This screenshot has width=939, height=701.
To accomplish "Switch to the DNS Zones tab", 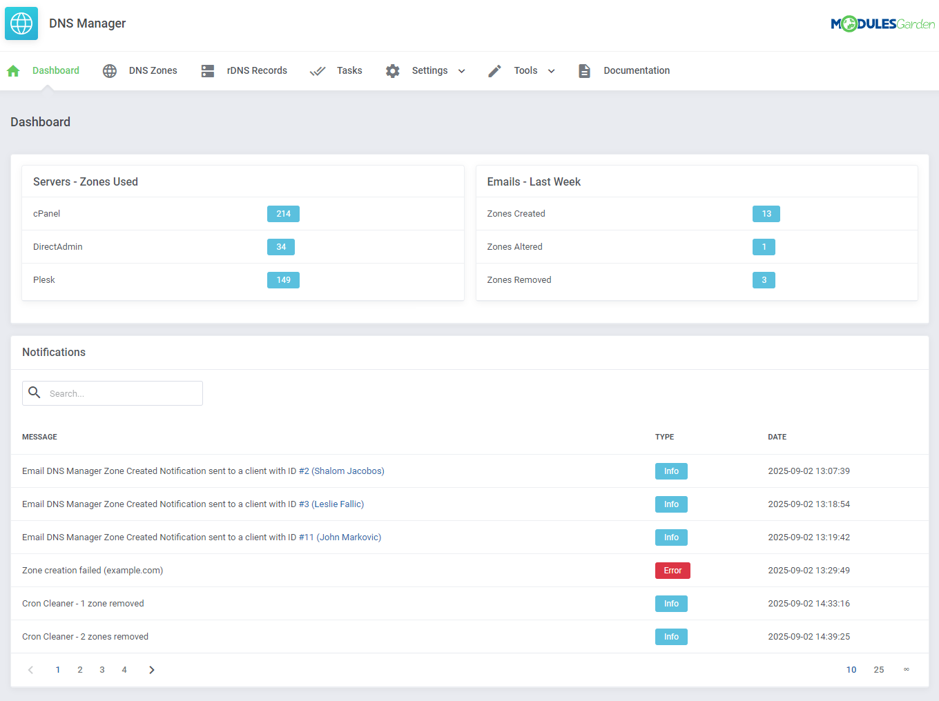I will tap(152, 70).
